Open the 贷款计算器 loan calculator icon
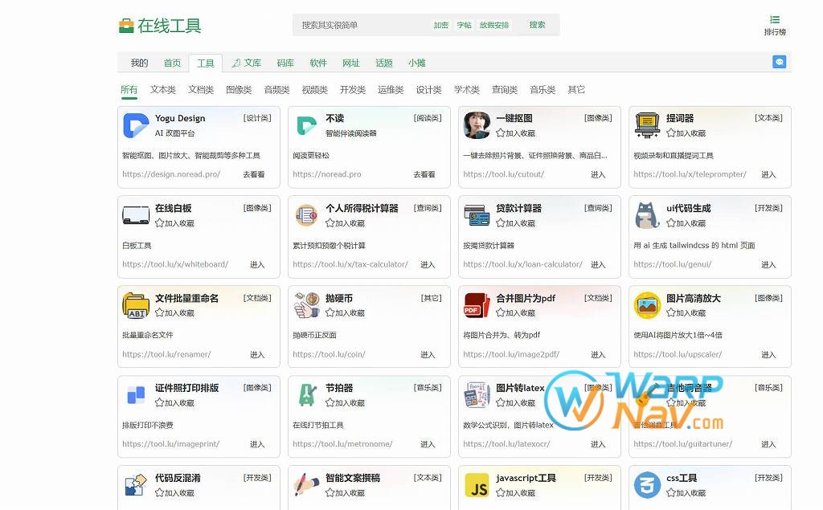This screenshot has height=510, width=823. [x=477, y=215]
